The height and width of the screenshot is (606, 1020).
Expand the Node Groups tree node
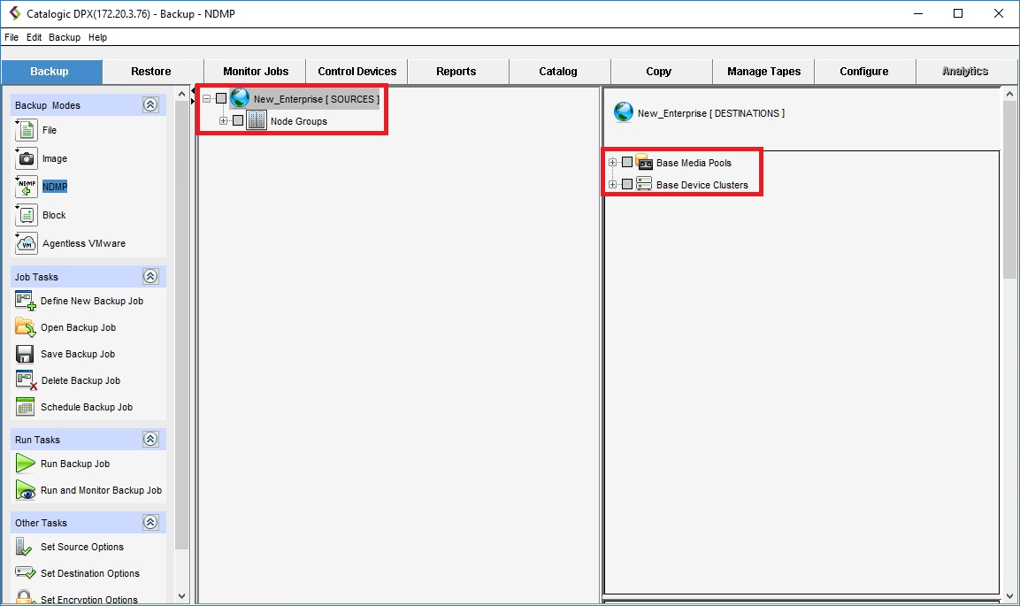pyautogui.click(x=224, y=121)
